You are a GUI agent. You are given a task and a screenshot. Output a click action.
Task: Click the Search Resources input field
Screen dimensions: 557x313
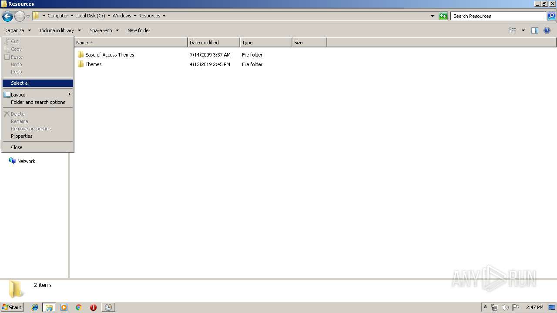(x=498, y=16)
